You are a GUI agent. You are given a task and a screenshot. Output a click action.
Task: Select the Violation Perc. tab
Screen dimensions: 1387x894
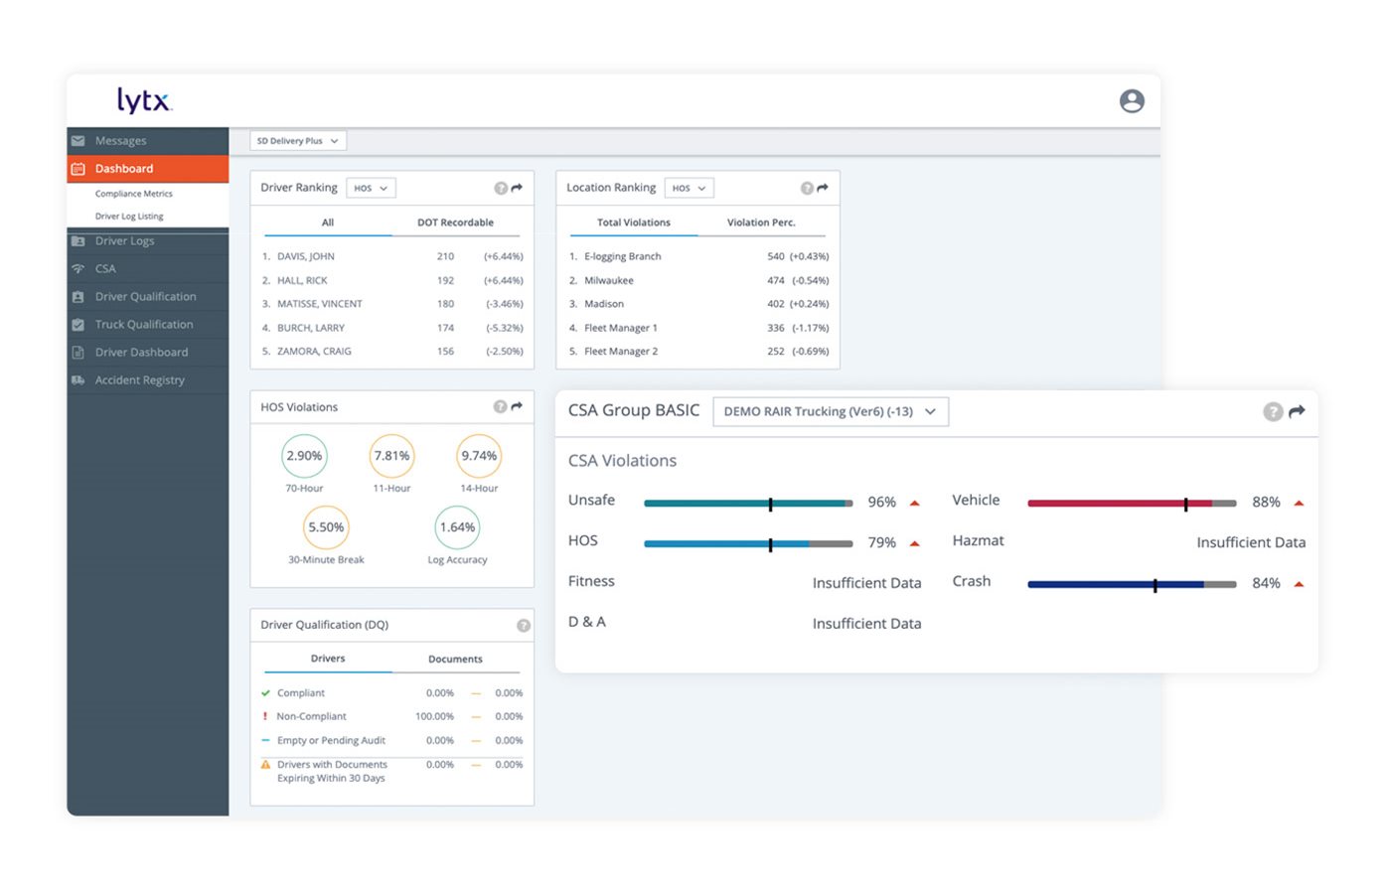pyautogui.click(x=762, y=222)
